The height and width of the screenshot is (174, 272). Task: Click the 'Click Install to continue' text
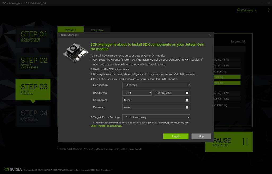pyautogui.click(x=106, y=126)
